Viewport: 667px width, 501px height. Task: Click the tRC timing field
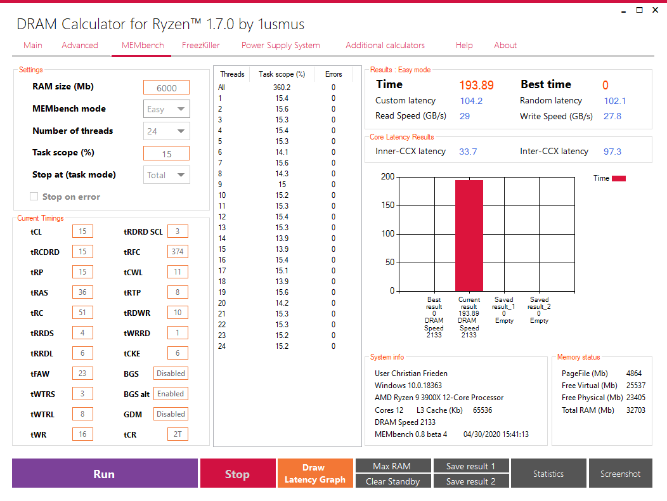click(x=82, y=313)
